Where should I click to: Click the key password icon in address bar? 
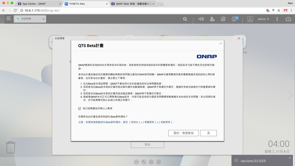[x=273, y=11]
